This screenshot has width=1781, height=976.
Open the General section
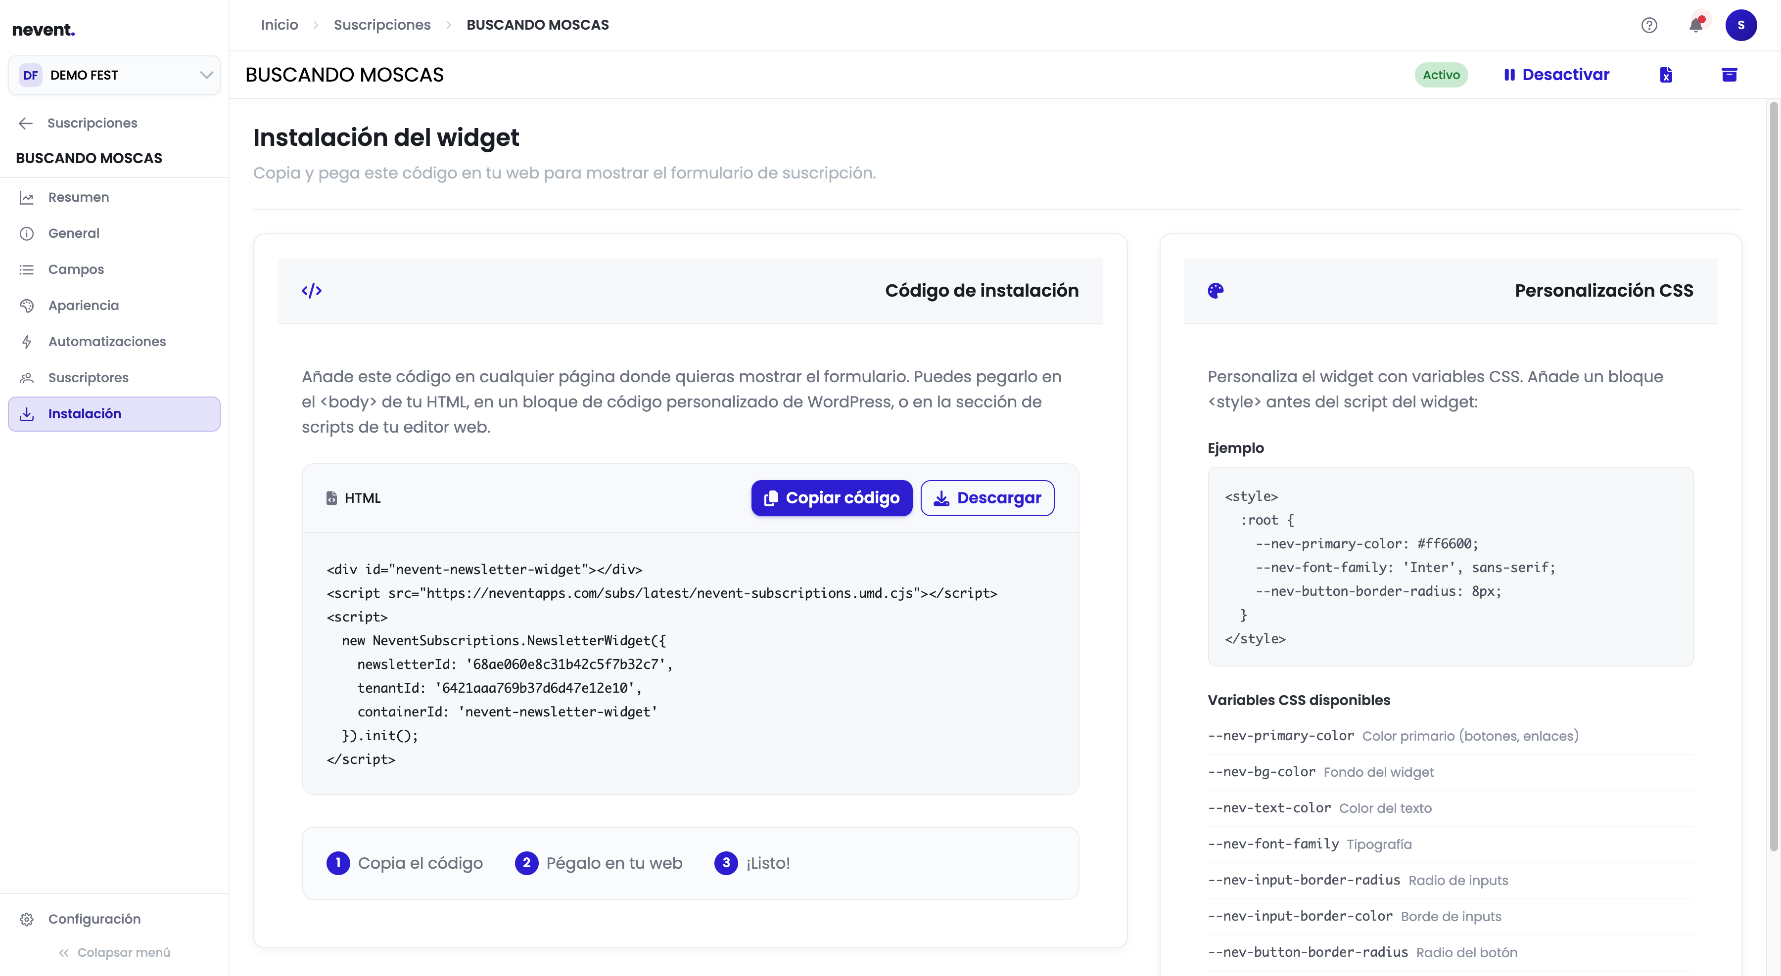click(114, 233)
